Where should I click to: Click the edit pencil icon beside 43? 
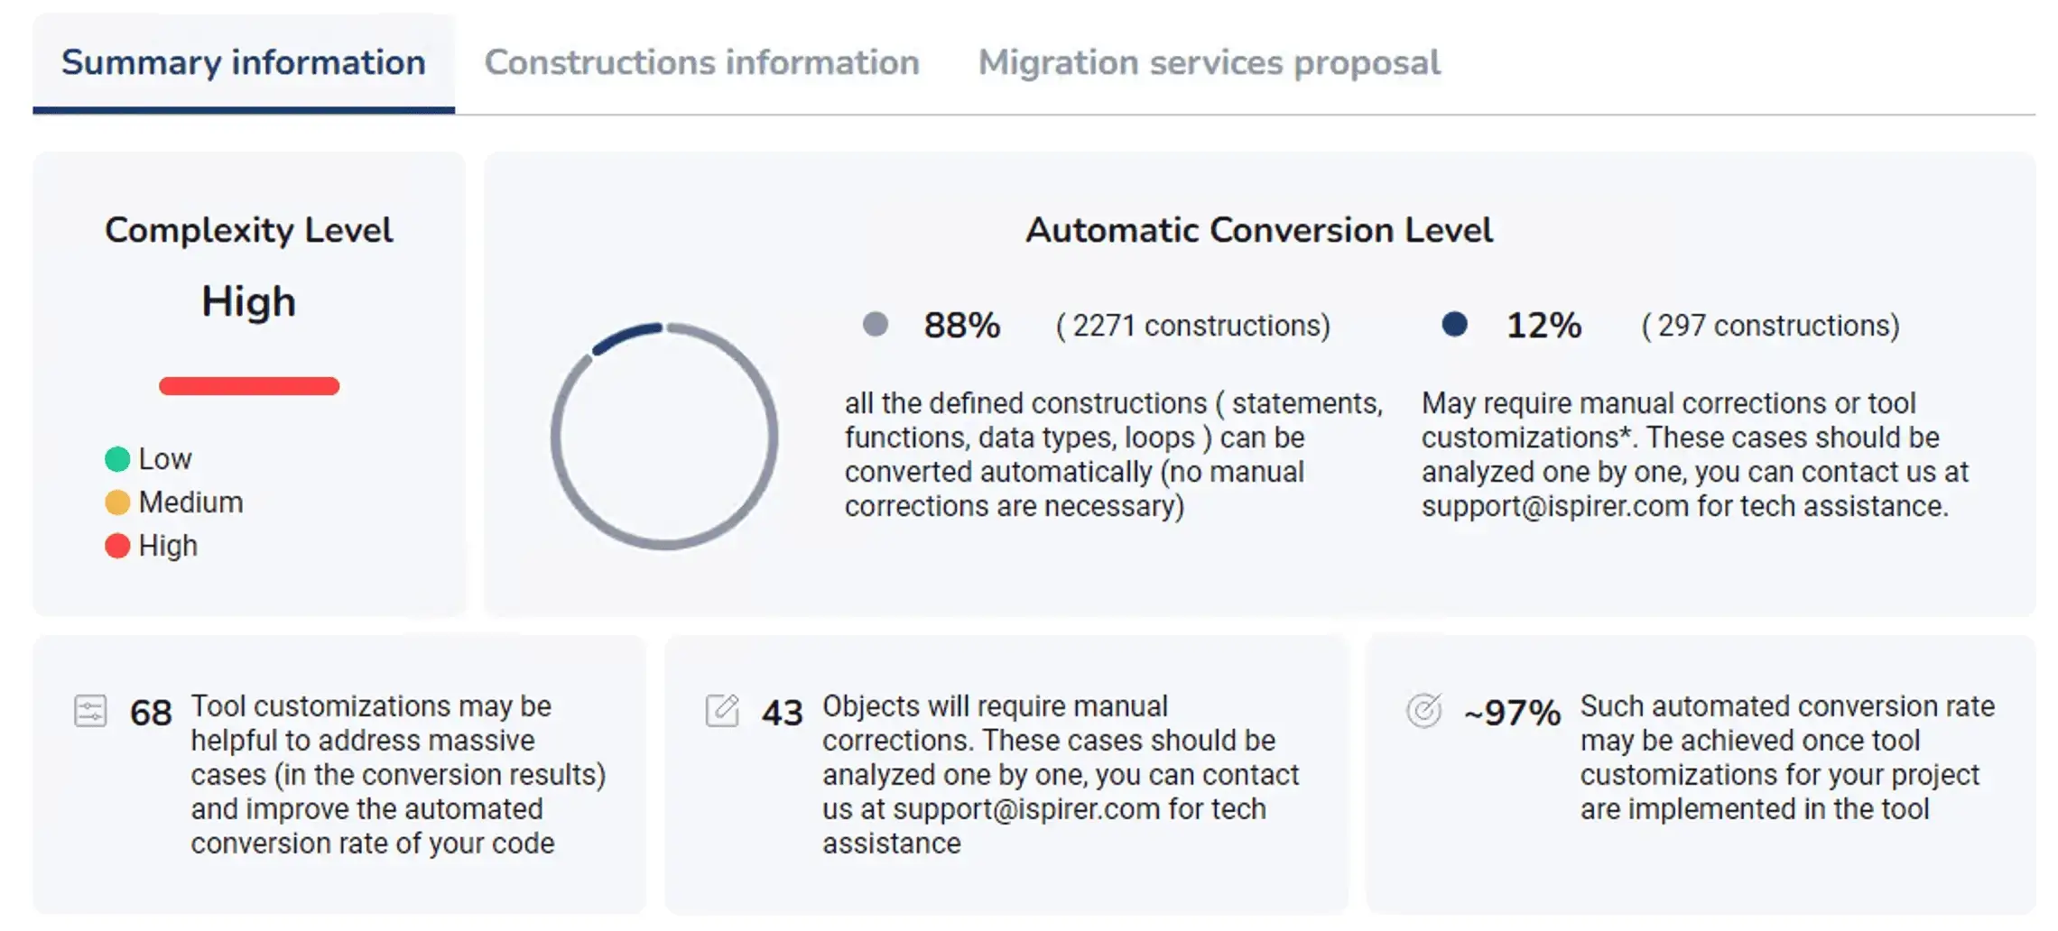click(x=722, y=711)
